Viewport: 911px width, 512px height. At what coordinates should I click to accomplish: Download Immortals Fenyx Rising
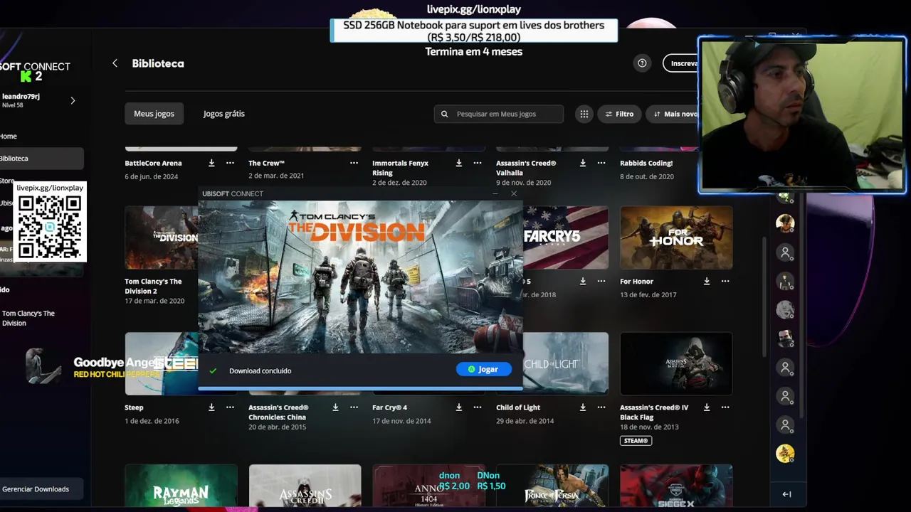coord(459,163)
